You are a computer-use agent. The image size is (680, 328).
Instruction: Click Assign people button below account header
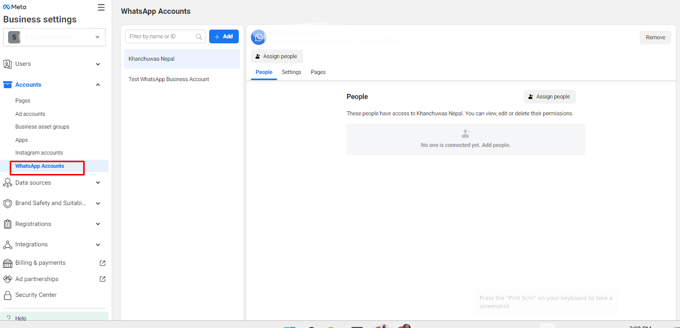point(277,57)
